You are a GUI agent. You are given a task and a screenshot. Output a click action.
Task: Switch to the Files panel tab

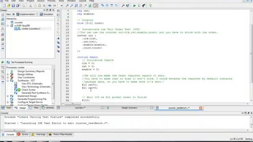point(34,108)
